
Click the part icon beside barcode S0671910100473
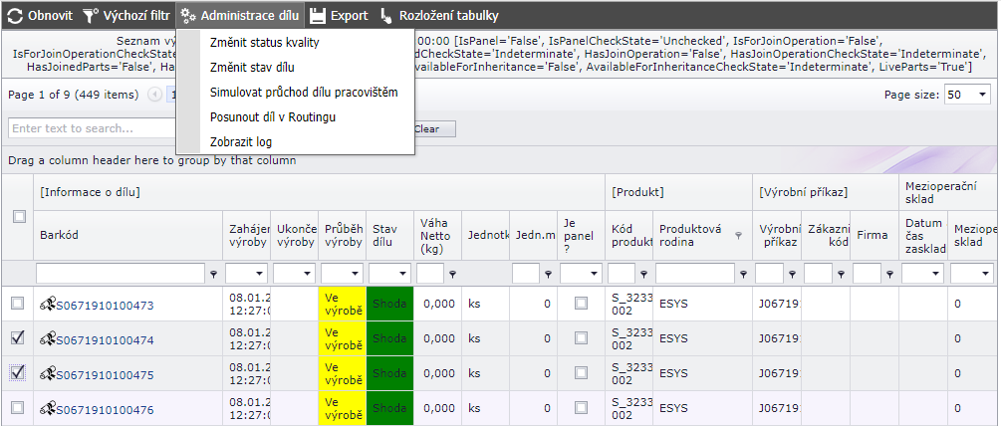tap(47, 305)
